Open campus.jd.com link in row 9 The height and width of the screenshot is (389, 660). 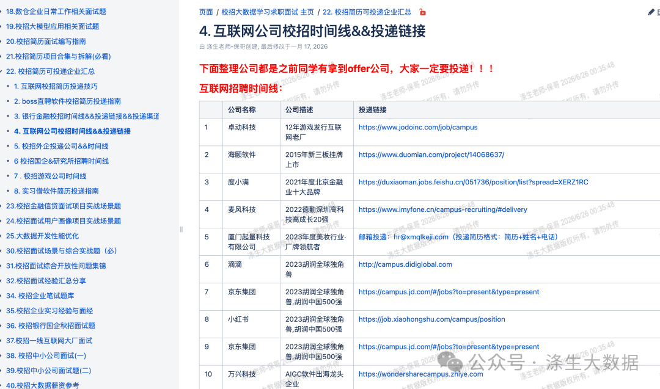click(x=449, y=347)
